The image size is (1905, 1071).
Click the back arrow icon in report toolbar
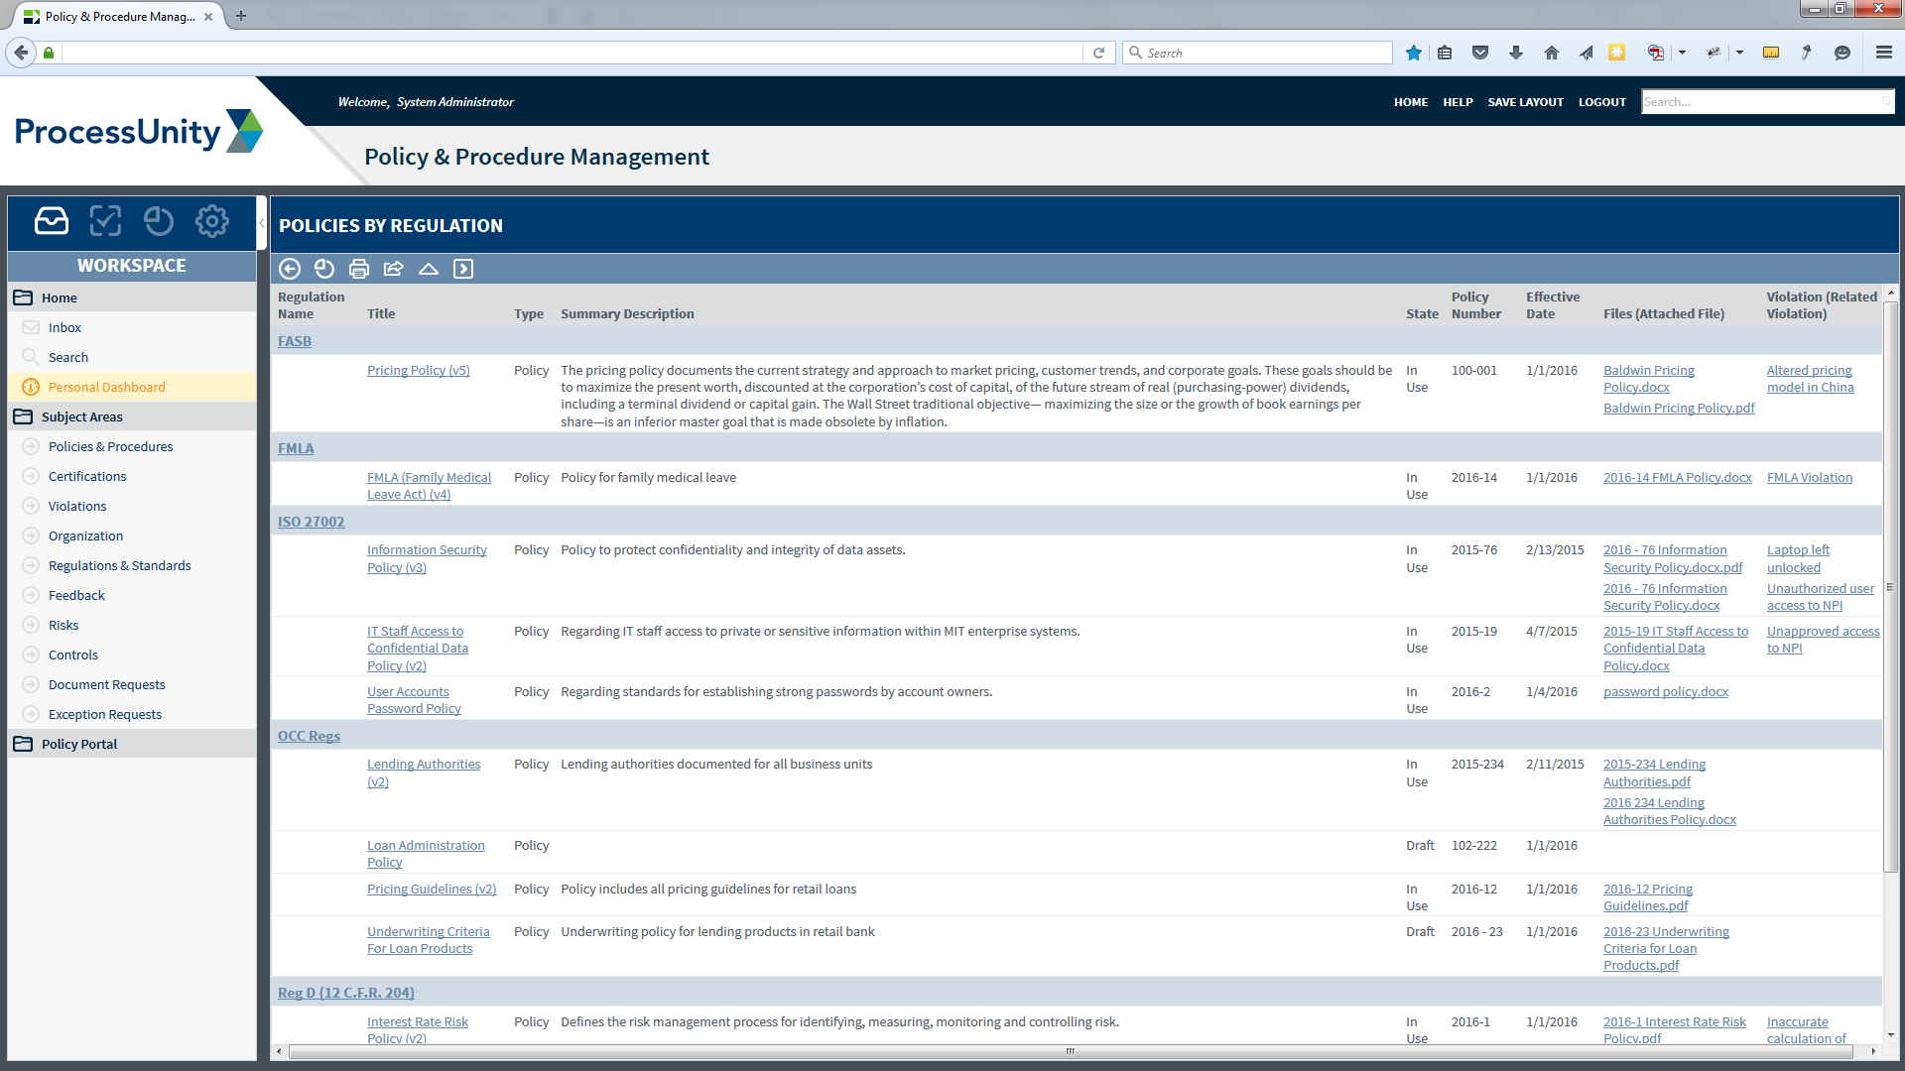click(290, 269)
